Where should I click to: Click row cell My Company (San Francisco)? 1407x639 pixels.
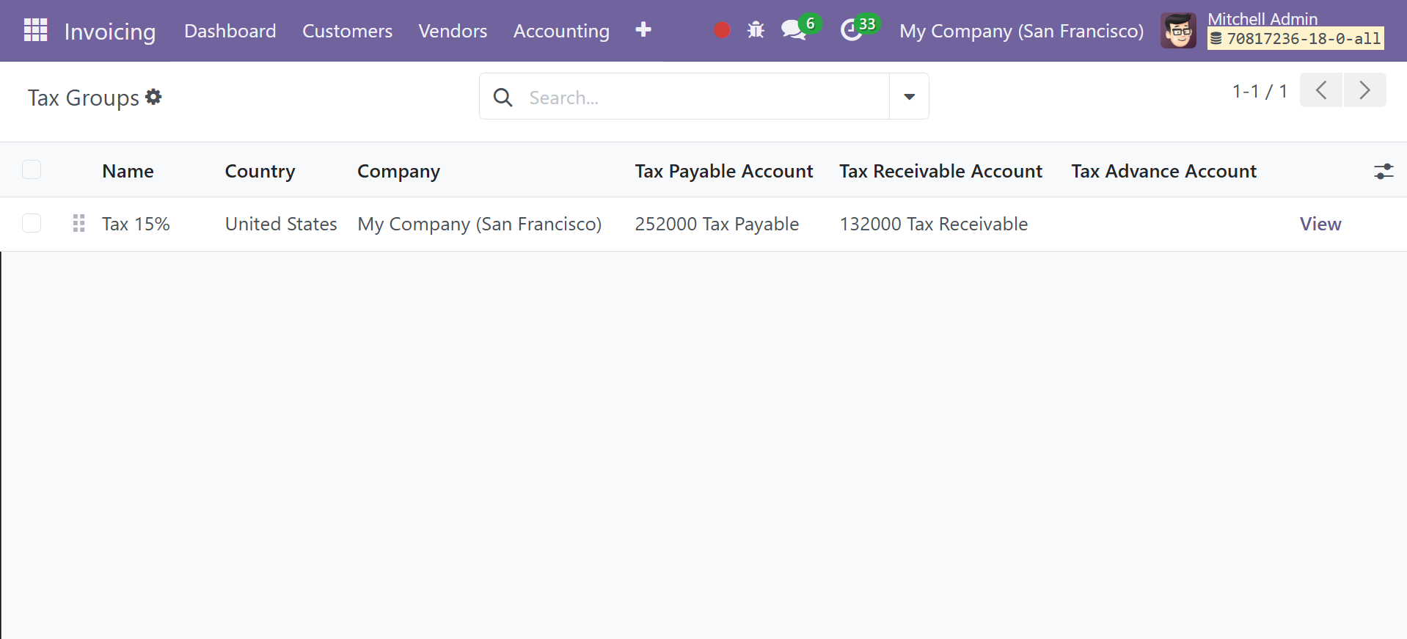[479, 224]
